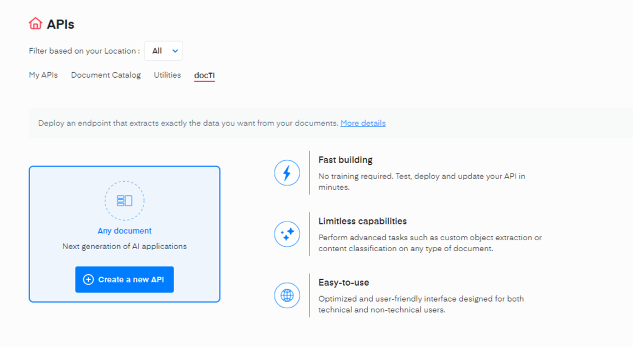Click the sparkles Limitless capabilities icon
Viewport: 633px width, 347px height.
(287, 234)
